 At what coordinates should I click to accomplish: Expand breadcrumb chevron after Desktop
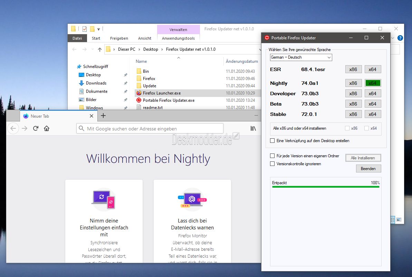coord(162,49)
